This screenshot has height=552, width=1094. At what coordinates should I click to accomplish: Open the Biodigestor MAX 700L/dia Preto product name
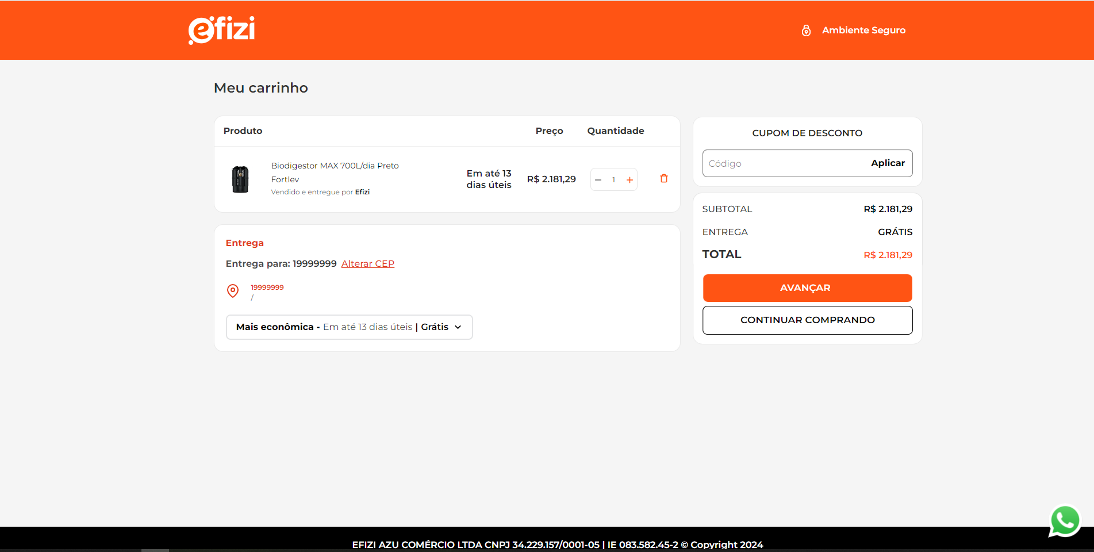335,172
